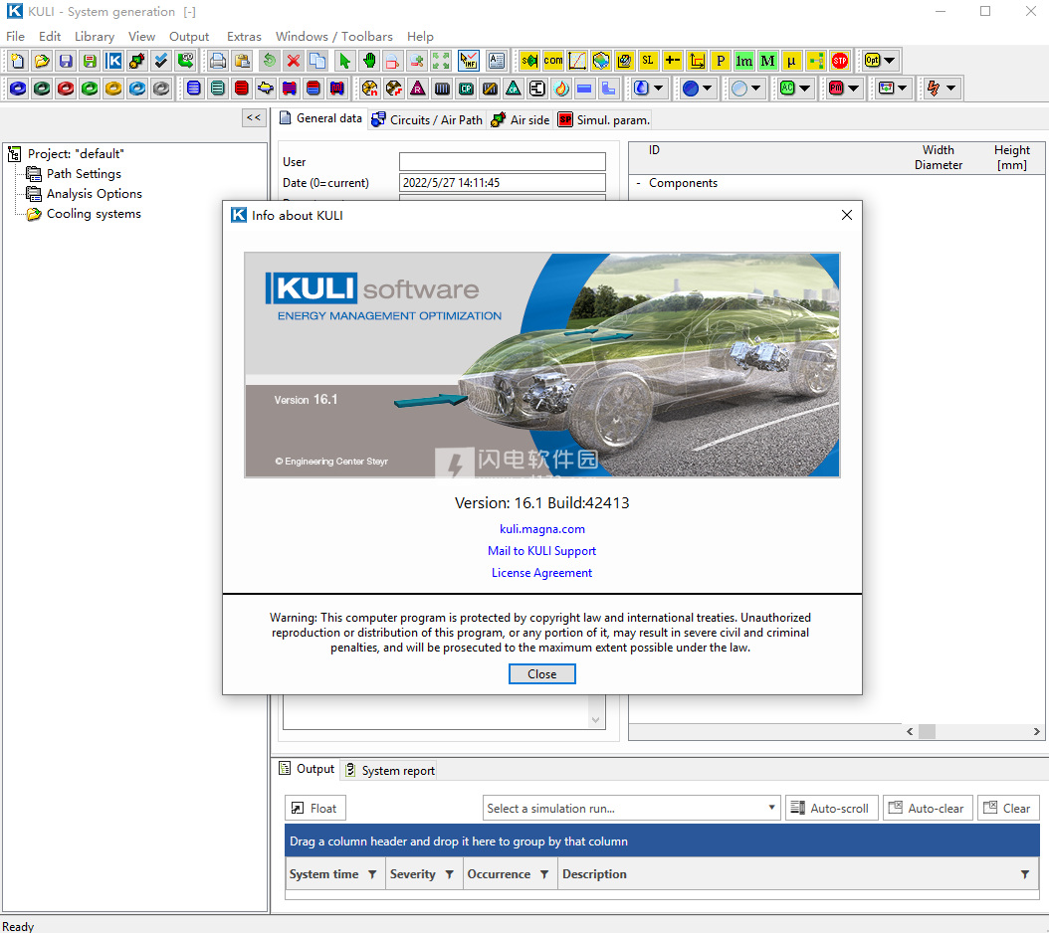Click the yellow μ toolbar icon
Screen dimensions: 1049x933
tap(792, 61)
